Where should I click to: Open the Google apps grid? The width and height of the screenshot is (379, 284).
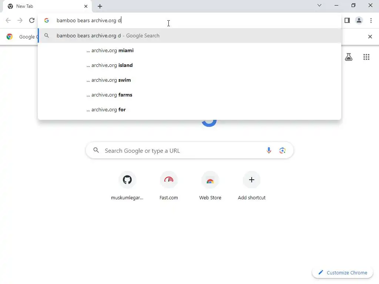point(366,57)
